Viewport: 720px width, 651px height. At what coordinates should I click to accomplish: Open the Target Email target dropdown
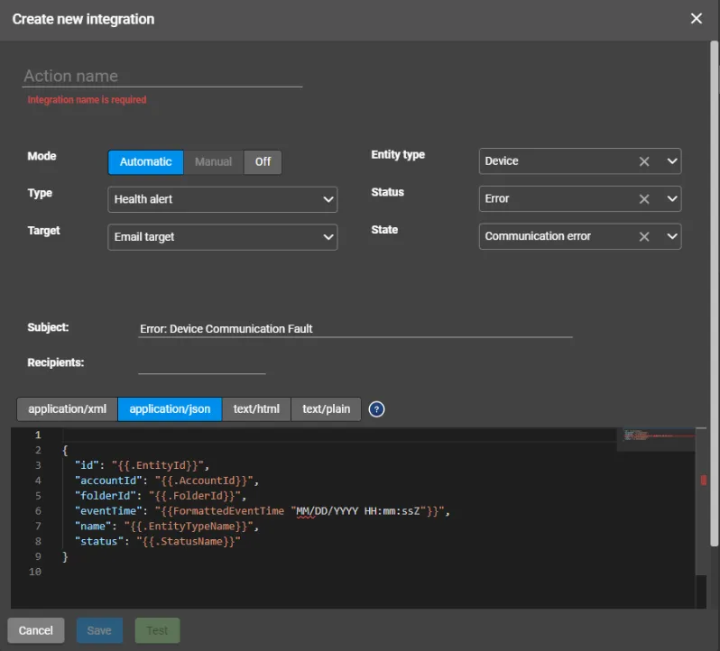click(222, 237)
